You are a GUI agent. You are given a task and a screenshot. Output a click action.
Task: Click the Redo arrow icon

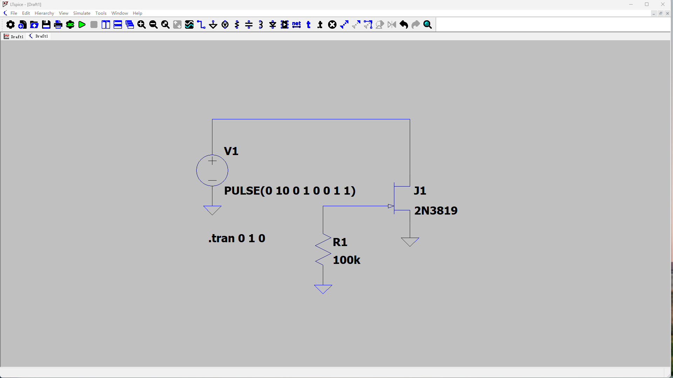416,24
